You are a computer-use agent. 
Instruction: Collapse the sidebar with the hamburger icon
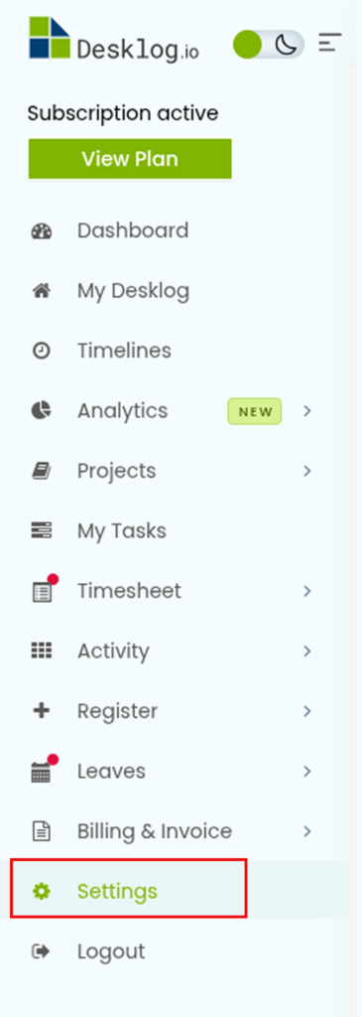(329, 43)
